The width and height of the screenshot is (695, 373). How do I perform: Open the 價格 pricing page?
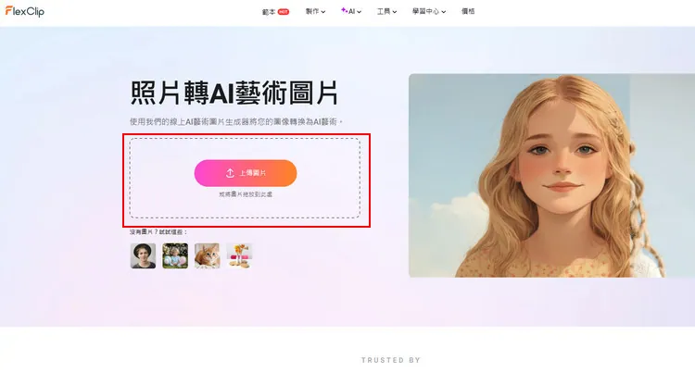[468, 11]
